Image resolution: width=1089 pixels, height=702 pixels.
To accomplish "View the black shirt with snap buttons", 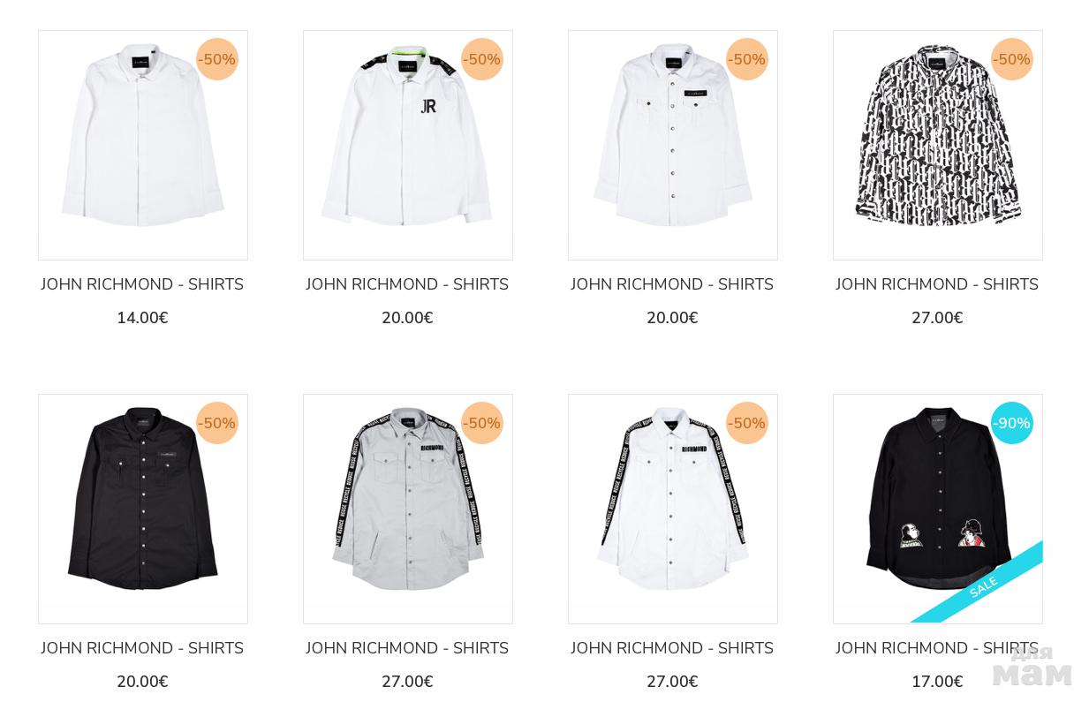I will (143, 510).
